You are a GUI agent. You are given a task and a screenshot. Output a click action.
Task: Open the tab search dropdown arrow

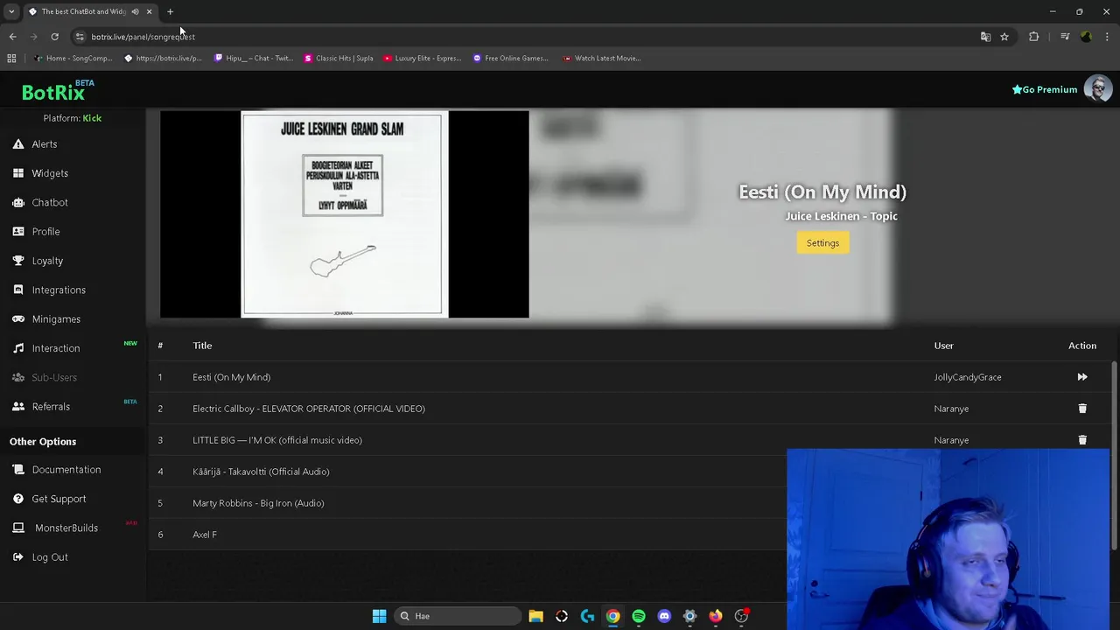(11, 11)
